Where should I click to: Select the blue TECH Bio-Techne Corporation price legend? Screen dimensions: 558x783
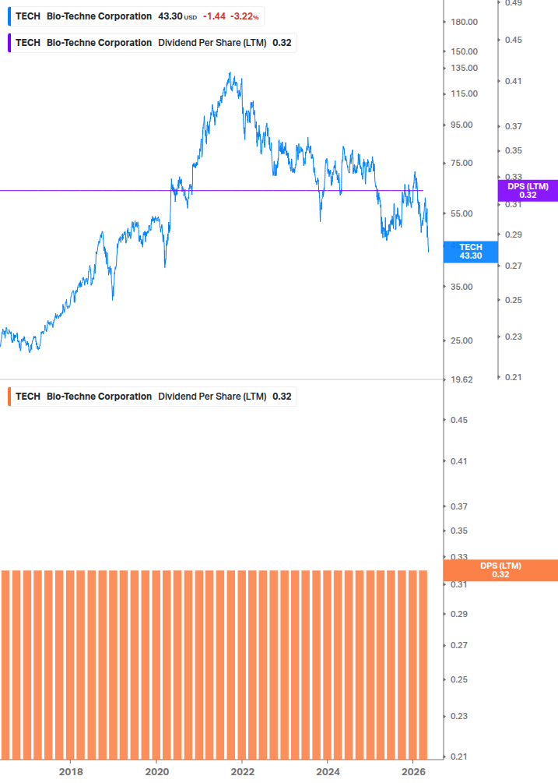[136, 16]
